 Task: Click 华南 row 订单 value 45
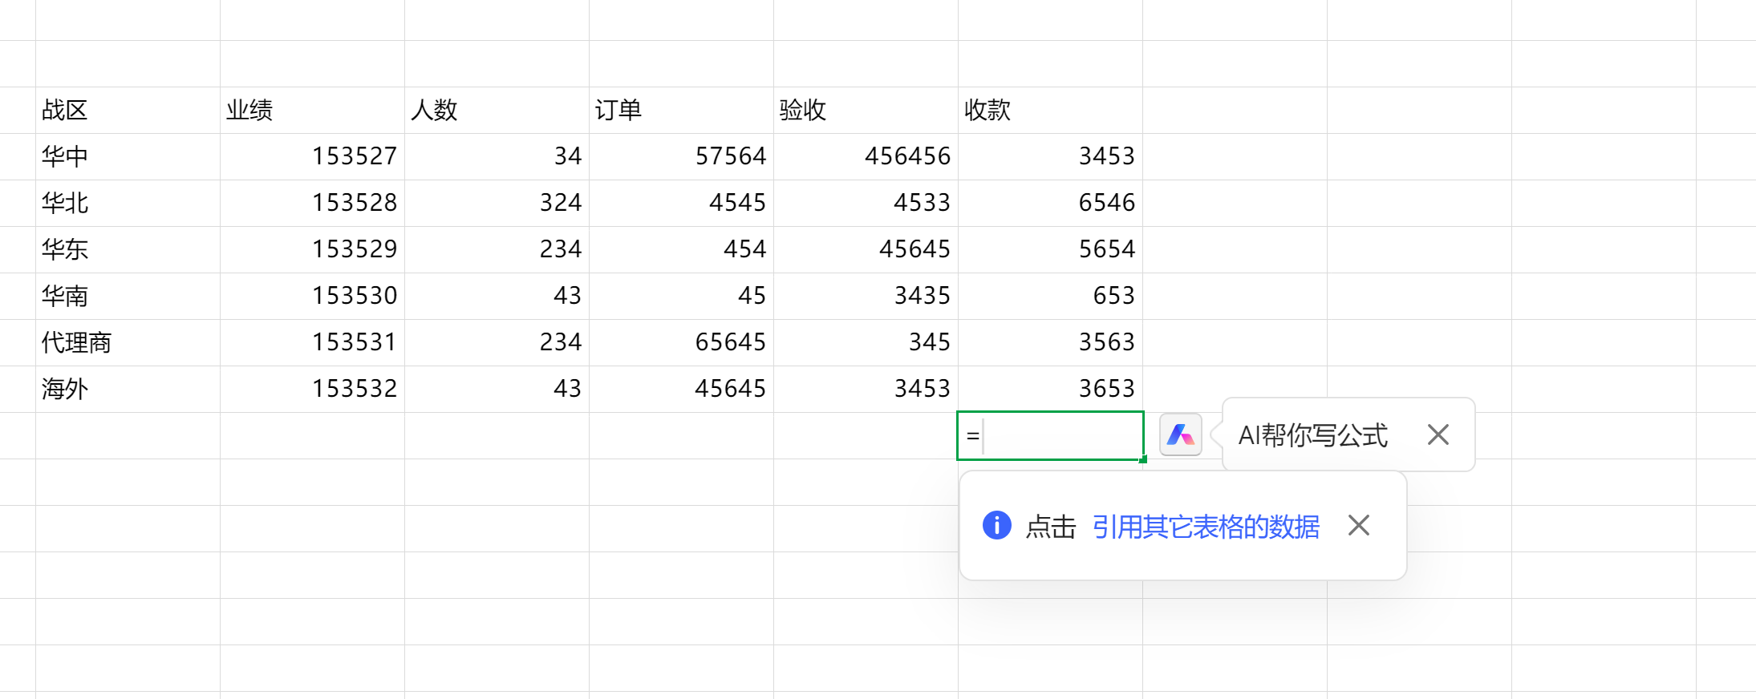click(x=681, y=296)
